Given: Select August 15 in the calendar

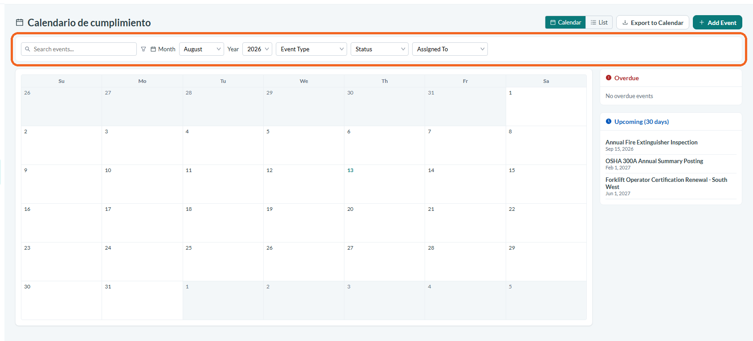Looking at the screenshot, I should (546, 184).
